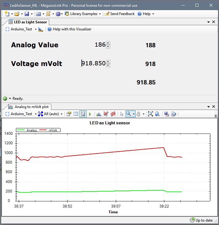
Task: Click the clear series data icon
Action: point(106,114)
